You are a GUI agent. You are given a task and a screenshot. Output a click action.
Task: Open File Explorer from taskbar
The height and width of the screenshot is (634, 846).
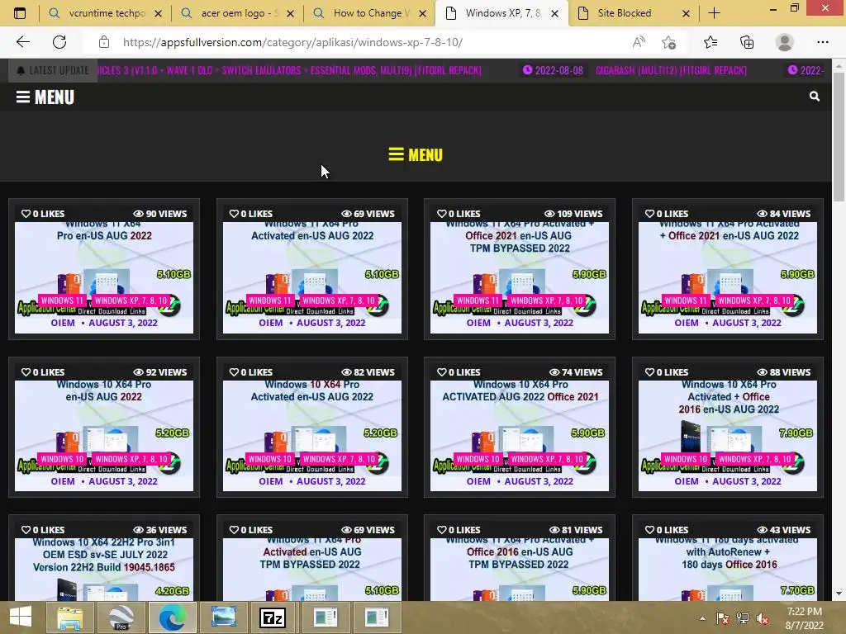click(x=69, y=617)
